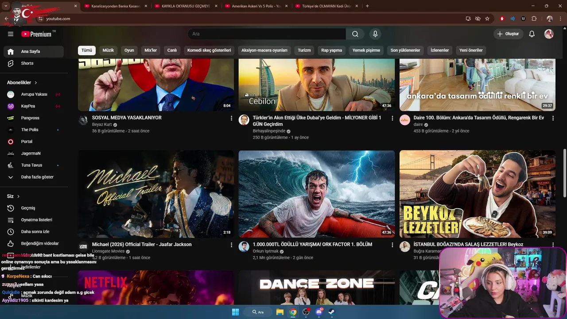Open Geçmiş watch history
Screen dimensions: 567x319
tap(34, 208)
